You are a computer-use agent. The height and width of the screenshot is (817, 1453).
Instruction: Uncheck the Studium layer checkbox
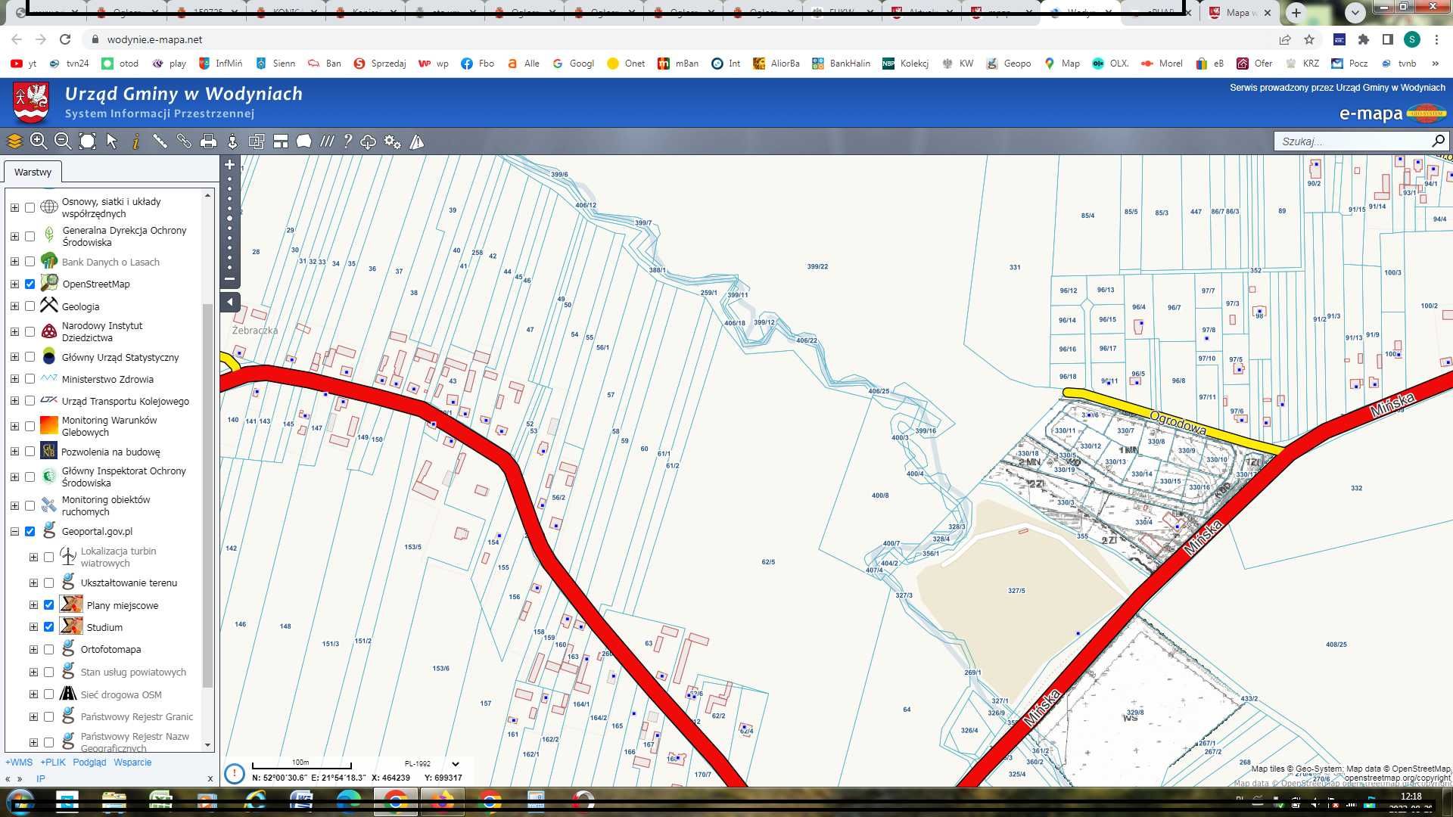pos(49,627)
